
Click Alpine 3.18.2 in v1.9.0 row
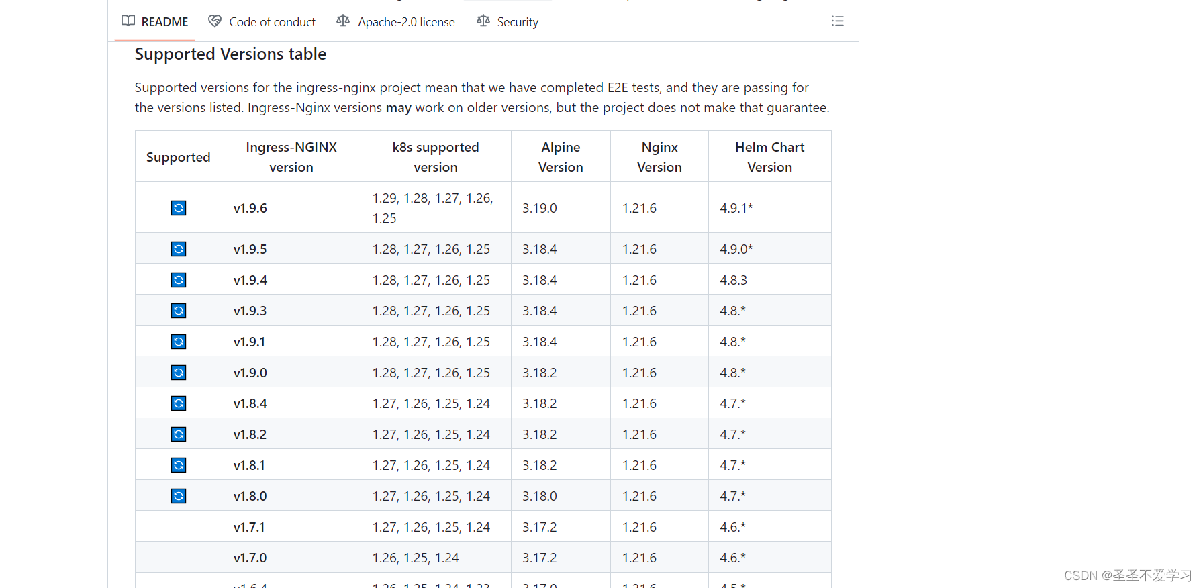pyautogui.click(x=561, y=373)
